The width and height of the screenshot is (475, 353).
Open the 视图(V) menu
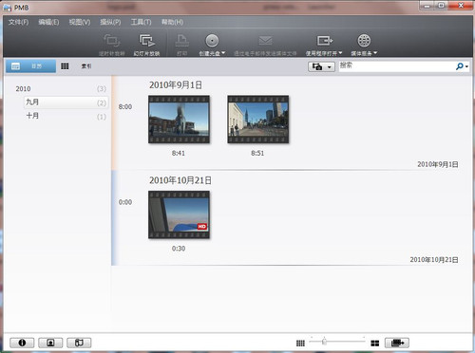tap(80, 22)
